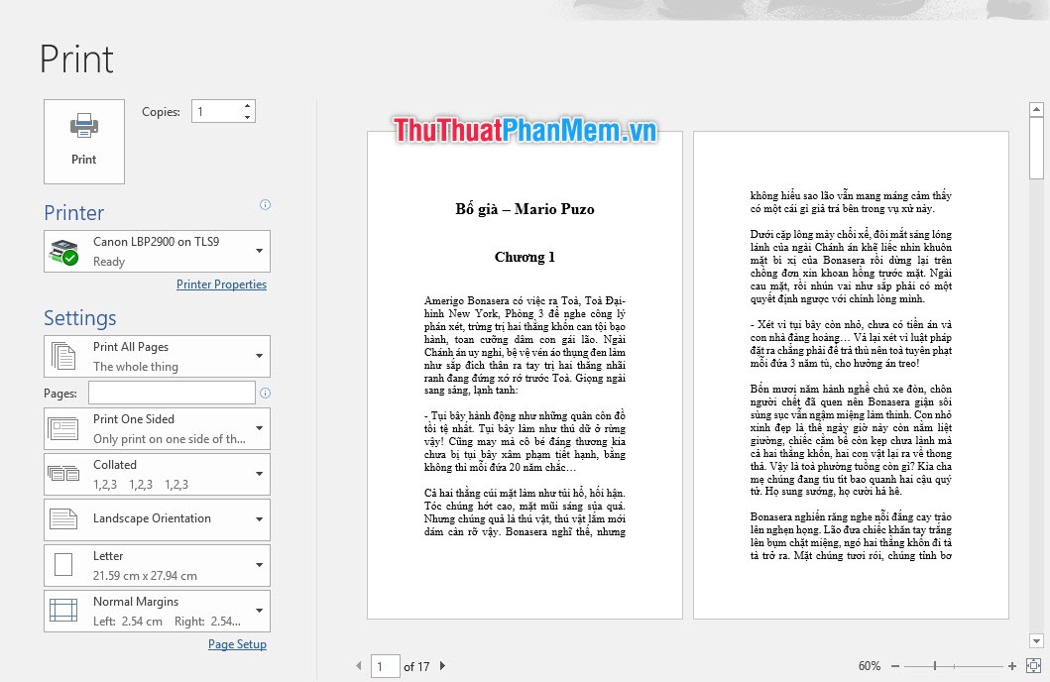Click the 60% zoom level text
This screenshot has height=682, width=1050.
tap(870, 666)
